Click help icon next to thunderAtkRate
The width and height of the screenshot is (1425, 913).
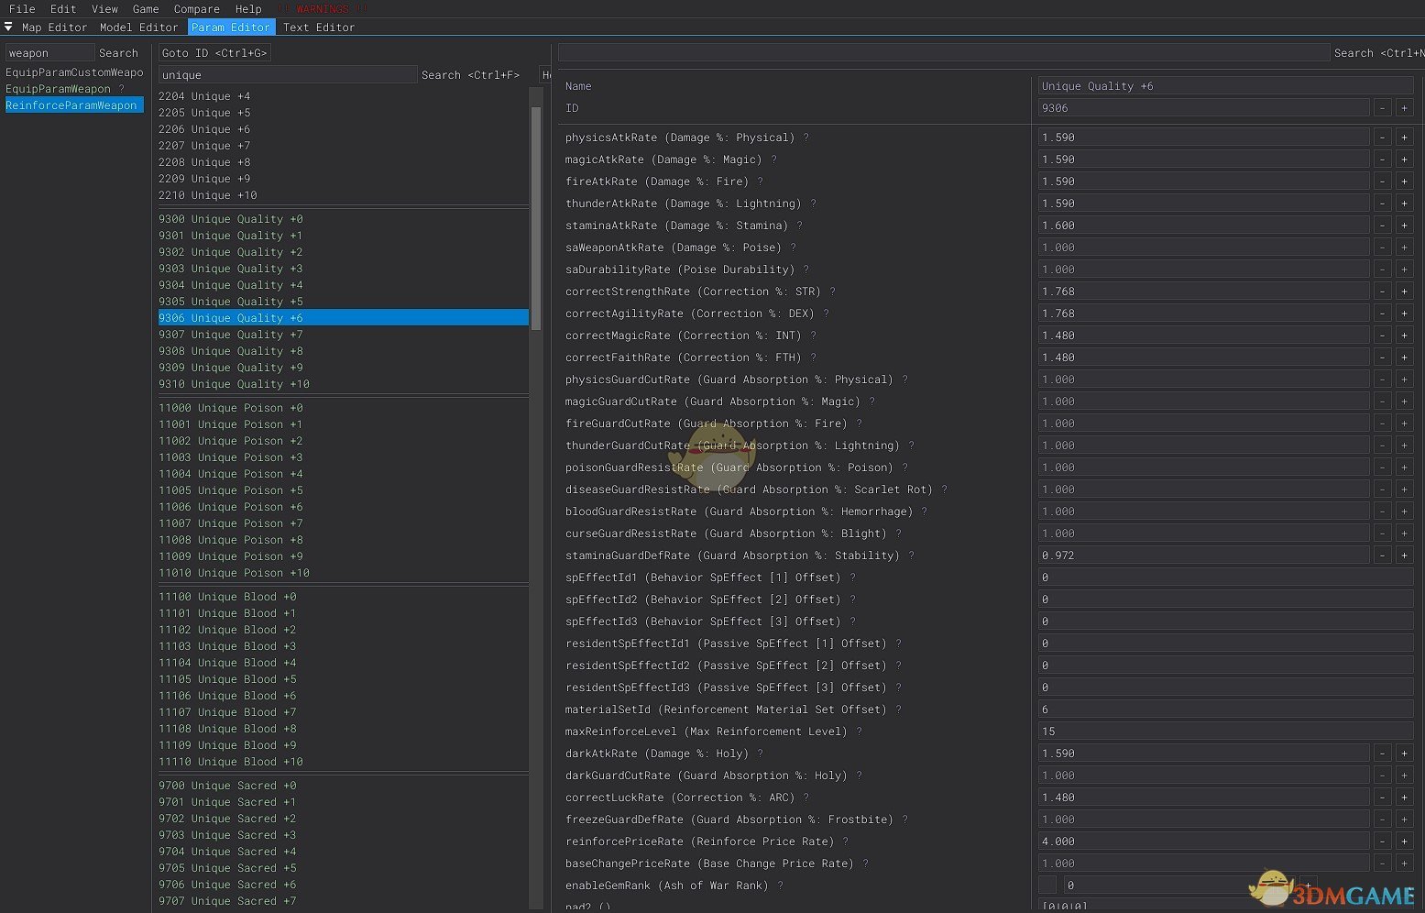click(813, 203)
